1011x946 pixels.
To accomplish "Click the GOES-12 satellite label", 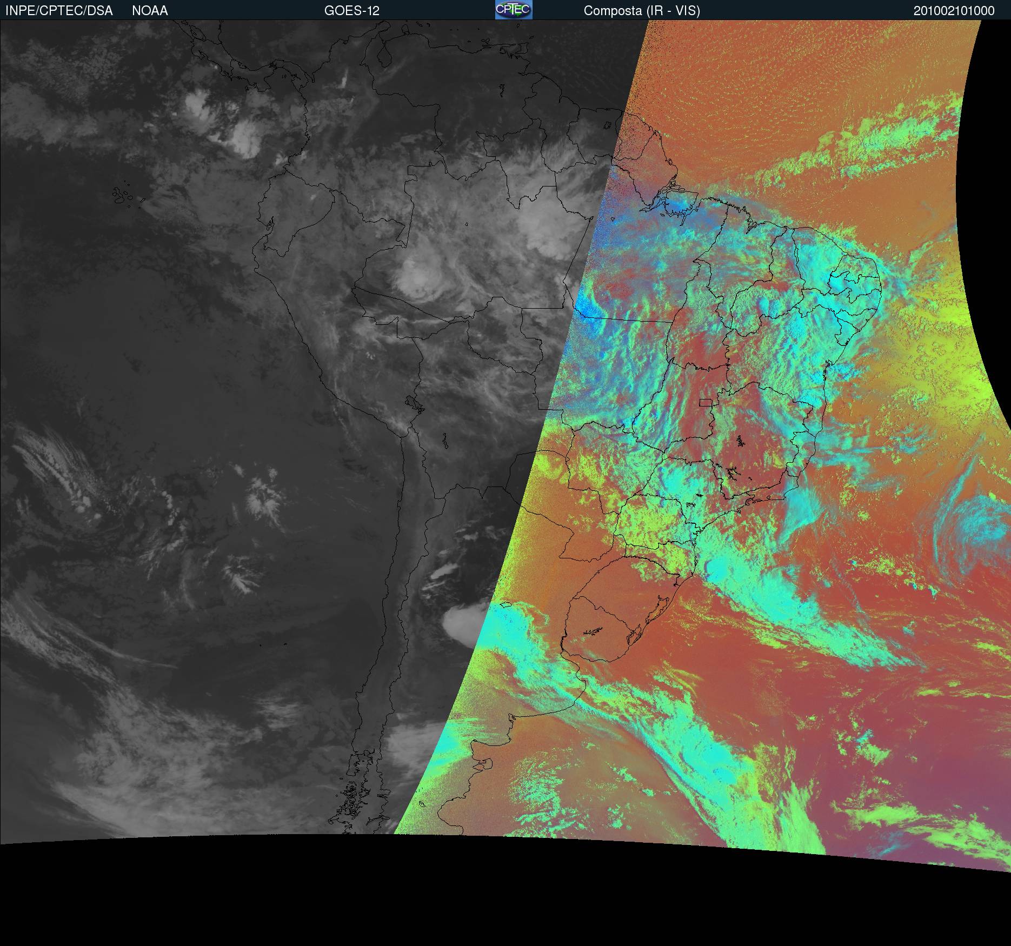I will pyautogui.click(x=352, y=11).
